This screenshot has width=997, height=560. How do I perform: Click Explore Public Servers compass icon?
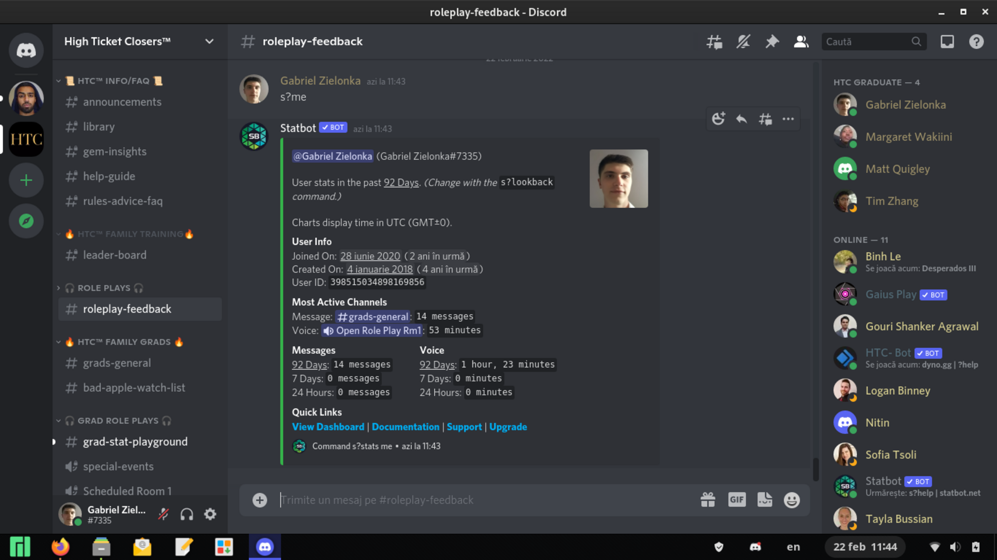pyautogui.click(x=26, y=221)
